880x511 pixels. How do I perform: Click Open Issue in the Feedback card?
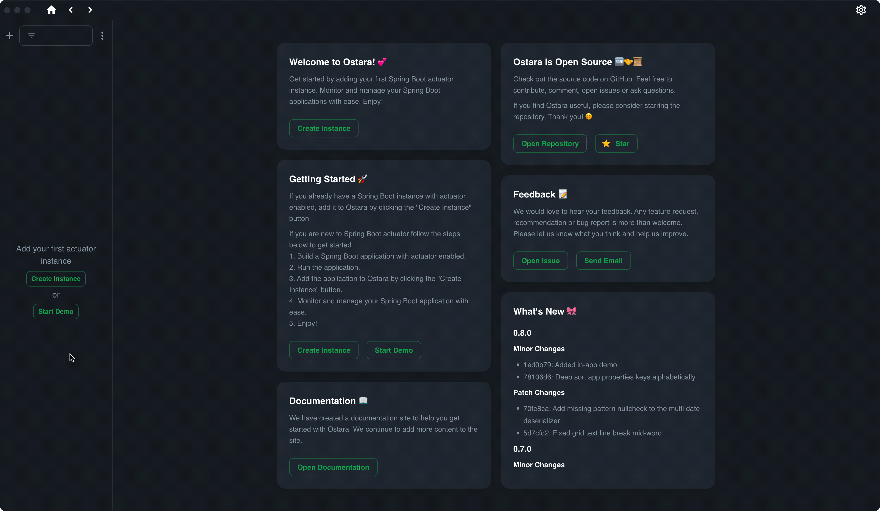click(540, 261)
